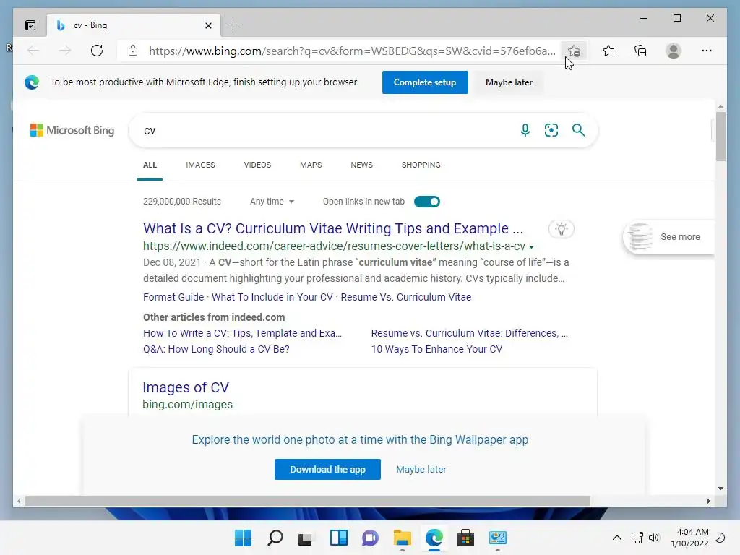This screenshot has width=740, height=555.
Task: Click the vertical scrollbar thumb
Action: point(720,137)
